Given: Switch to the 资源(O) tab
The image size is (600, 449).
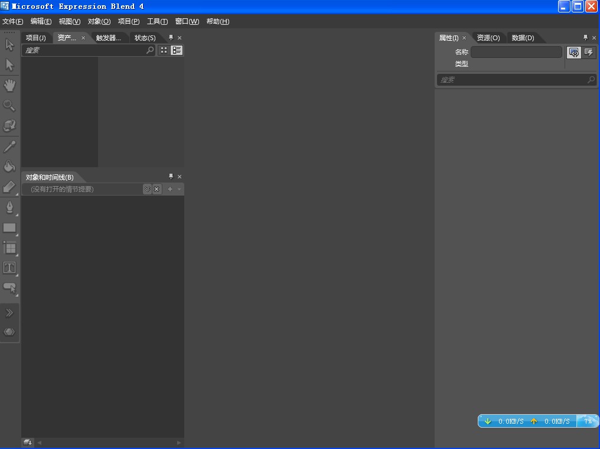Looking at the screenshot, I should (x=488, y=38).
